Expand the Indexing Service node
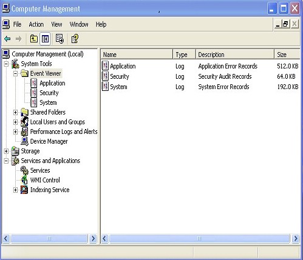 [x=15, y=190]
